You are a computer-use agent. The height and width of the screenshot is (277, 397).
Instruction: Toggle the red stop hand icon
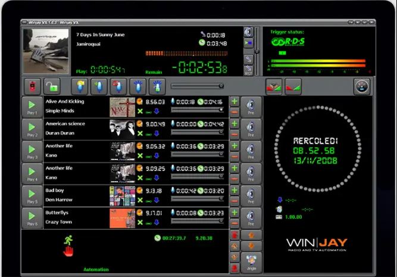click(68, 251)
